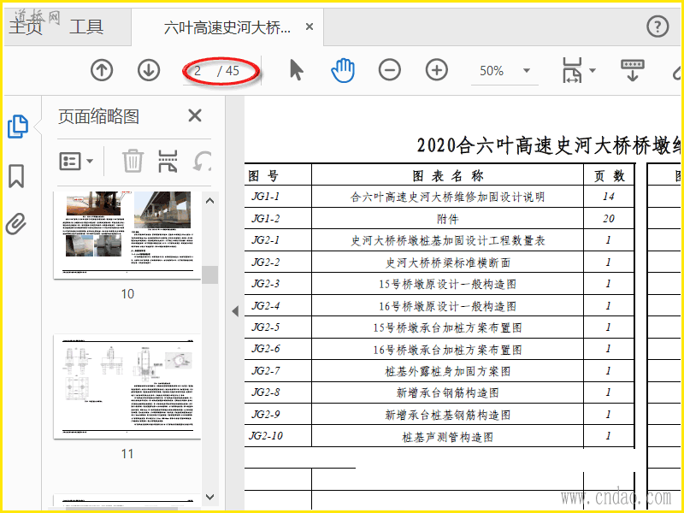Close the 六叶高速史河大桥 document tab
Viewport: 684px width, 513px height.
[310, 27]
